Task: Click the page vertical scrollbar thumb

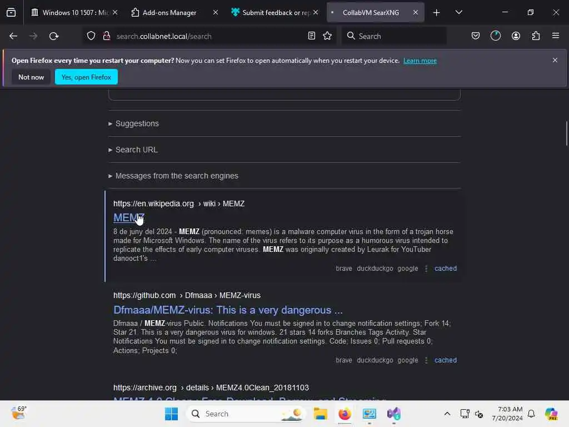Action: (566, 133)
